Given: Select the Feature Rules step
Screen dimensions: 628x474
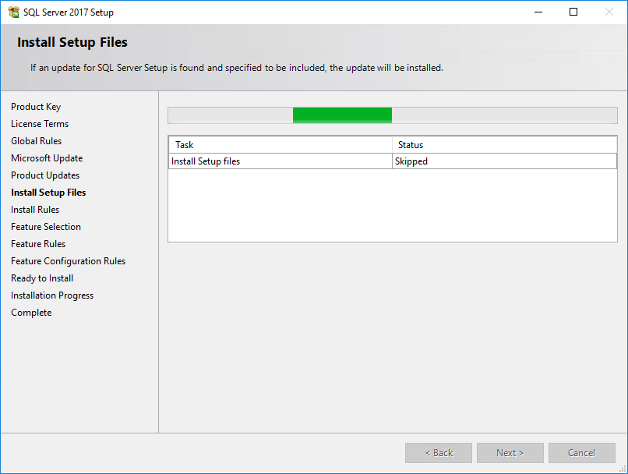Looking at the screenshot, I should click(38, 244).
